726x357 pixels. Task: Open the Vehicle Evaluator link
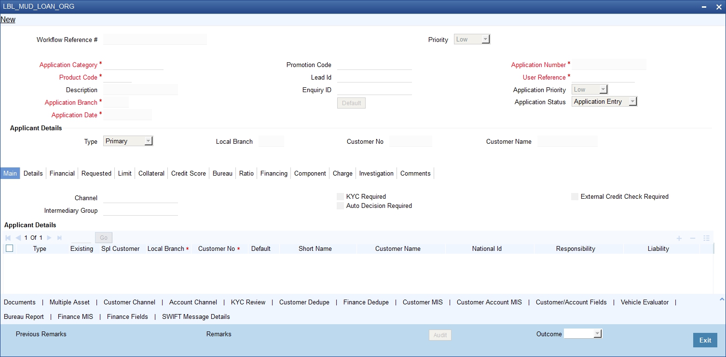tap(644, 302)
